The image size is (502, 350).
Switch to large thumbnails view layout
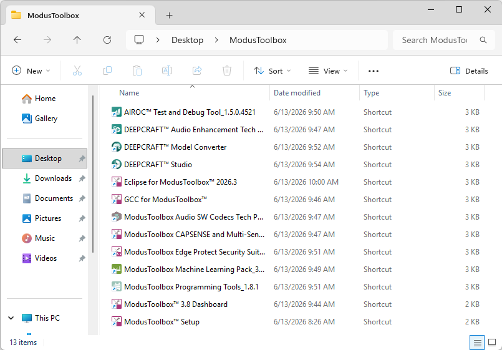(492, 343)
